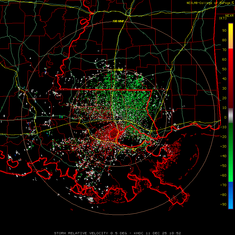Click the "NEXR" label above the scale
The height and width of the screenshot is (235, 235).
[230, 16]
